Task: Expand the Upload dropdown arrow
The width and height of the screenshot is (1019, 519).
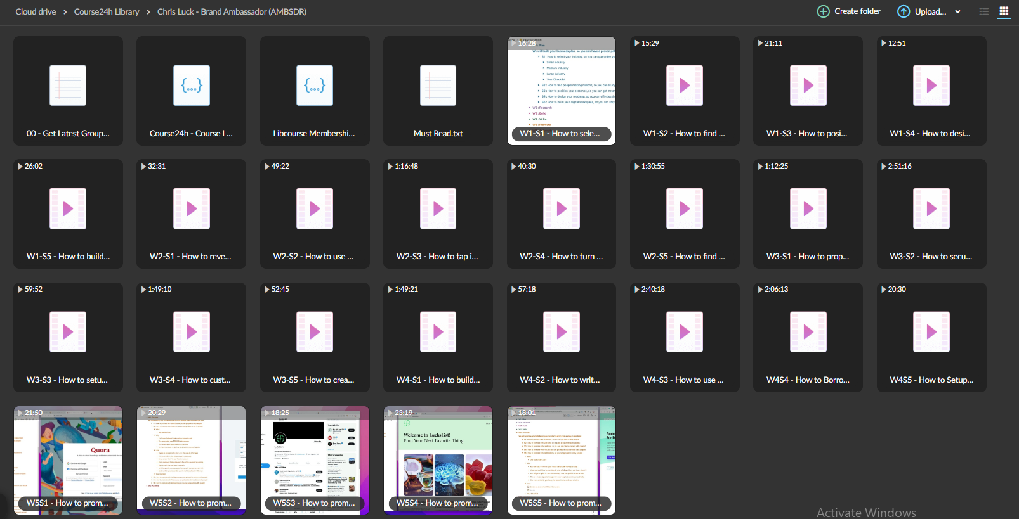Action: tap(957, 11)
